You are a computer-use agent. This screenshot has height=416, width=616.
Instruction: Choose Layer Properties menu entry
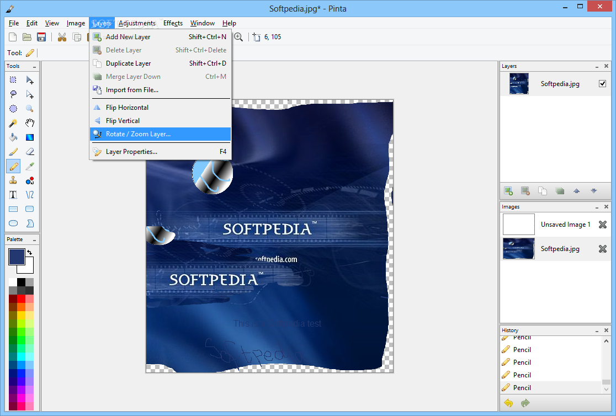(x=160, y=152)
